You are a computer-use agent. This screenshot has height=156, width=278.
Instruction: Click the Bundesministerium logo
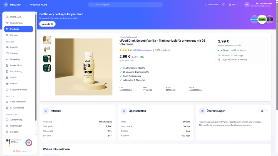tap(13, 143)
